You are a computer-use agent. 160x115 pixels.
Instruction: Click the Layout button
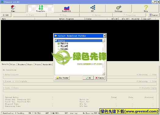tap(154, 15)
